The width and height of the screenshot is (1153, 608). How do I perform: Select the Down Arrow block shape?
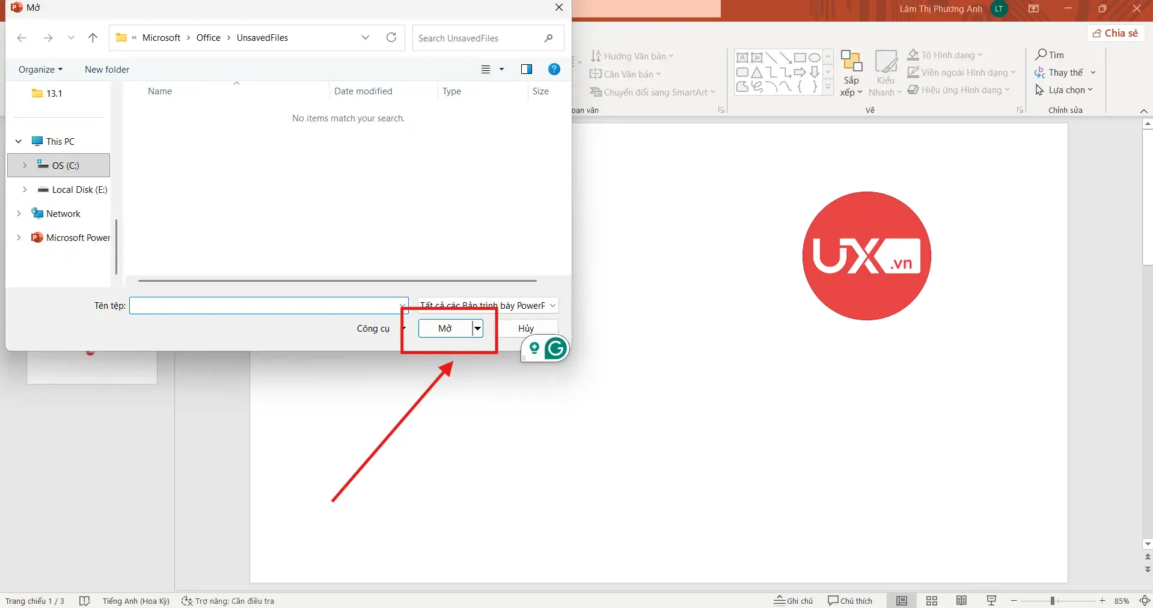[x=814, y=72]
